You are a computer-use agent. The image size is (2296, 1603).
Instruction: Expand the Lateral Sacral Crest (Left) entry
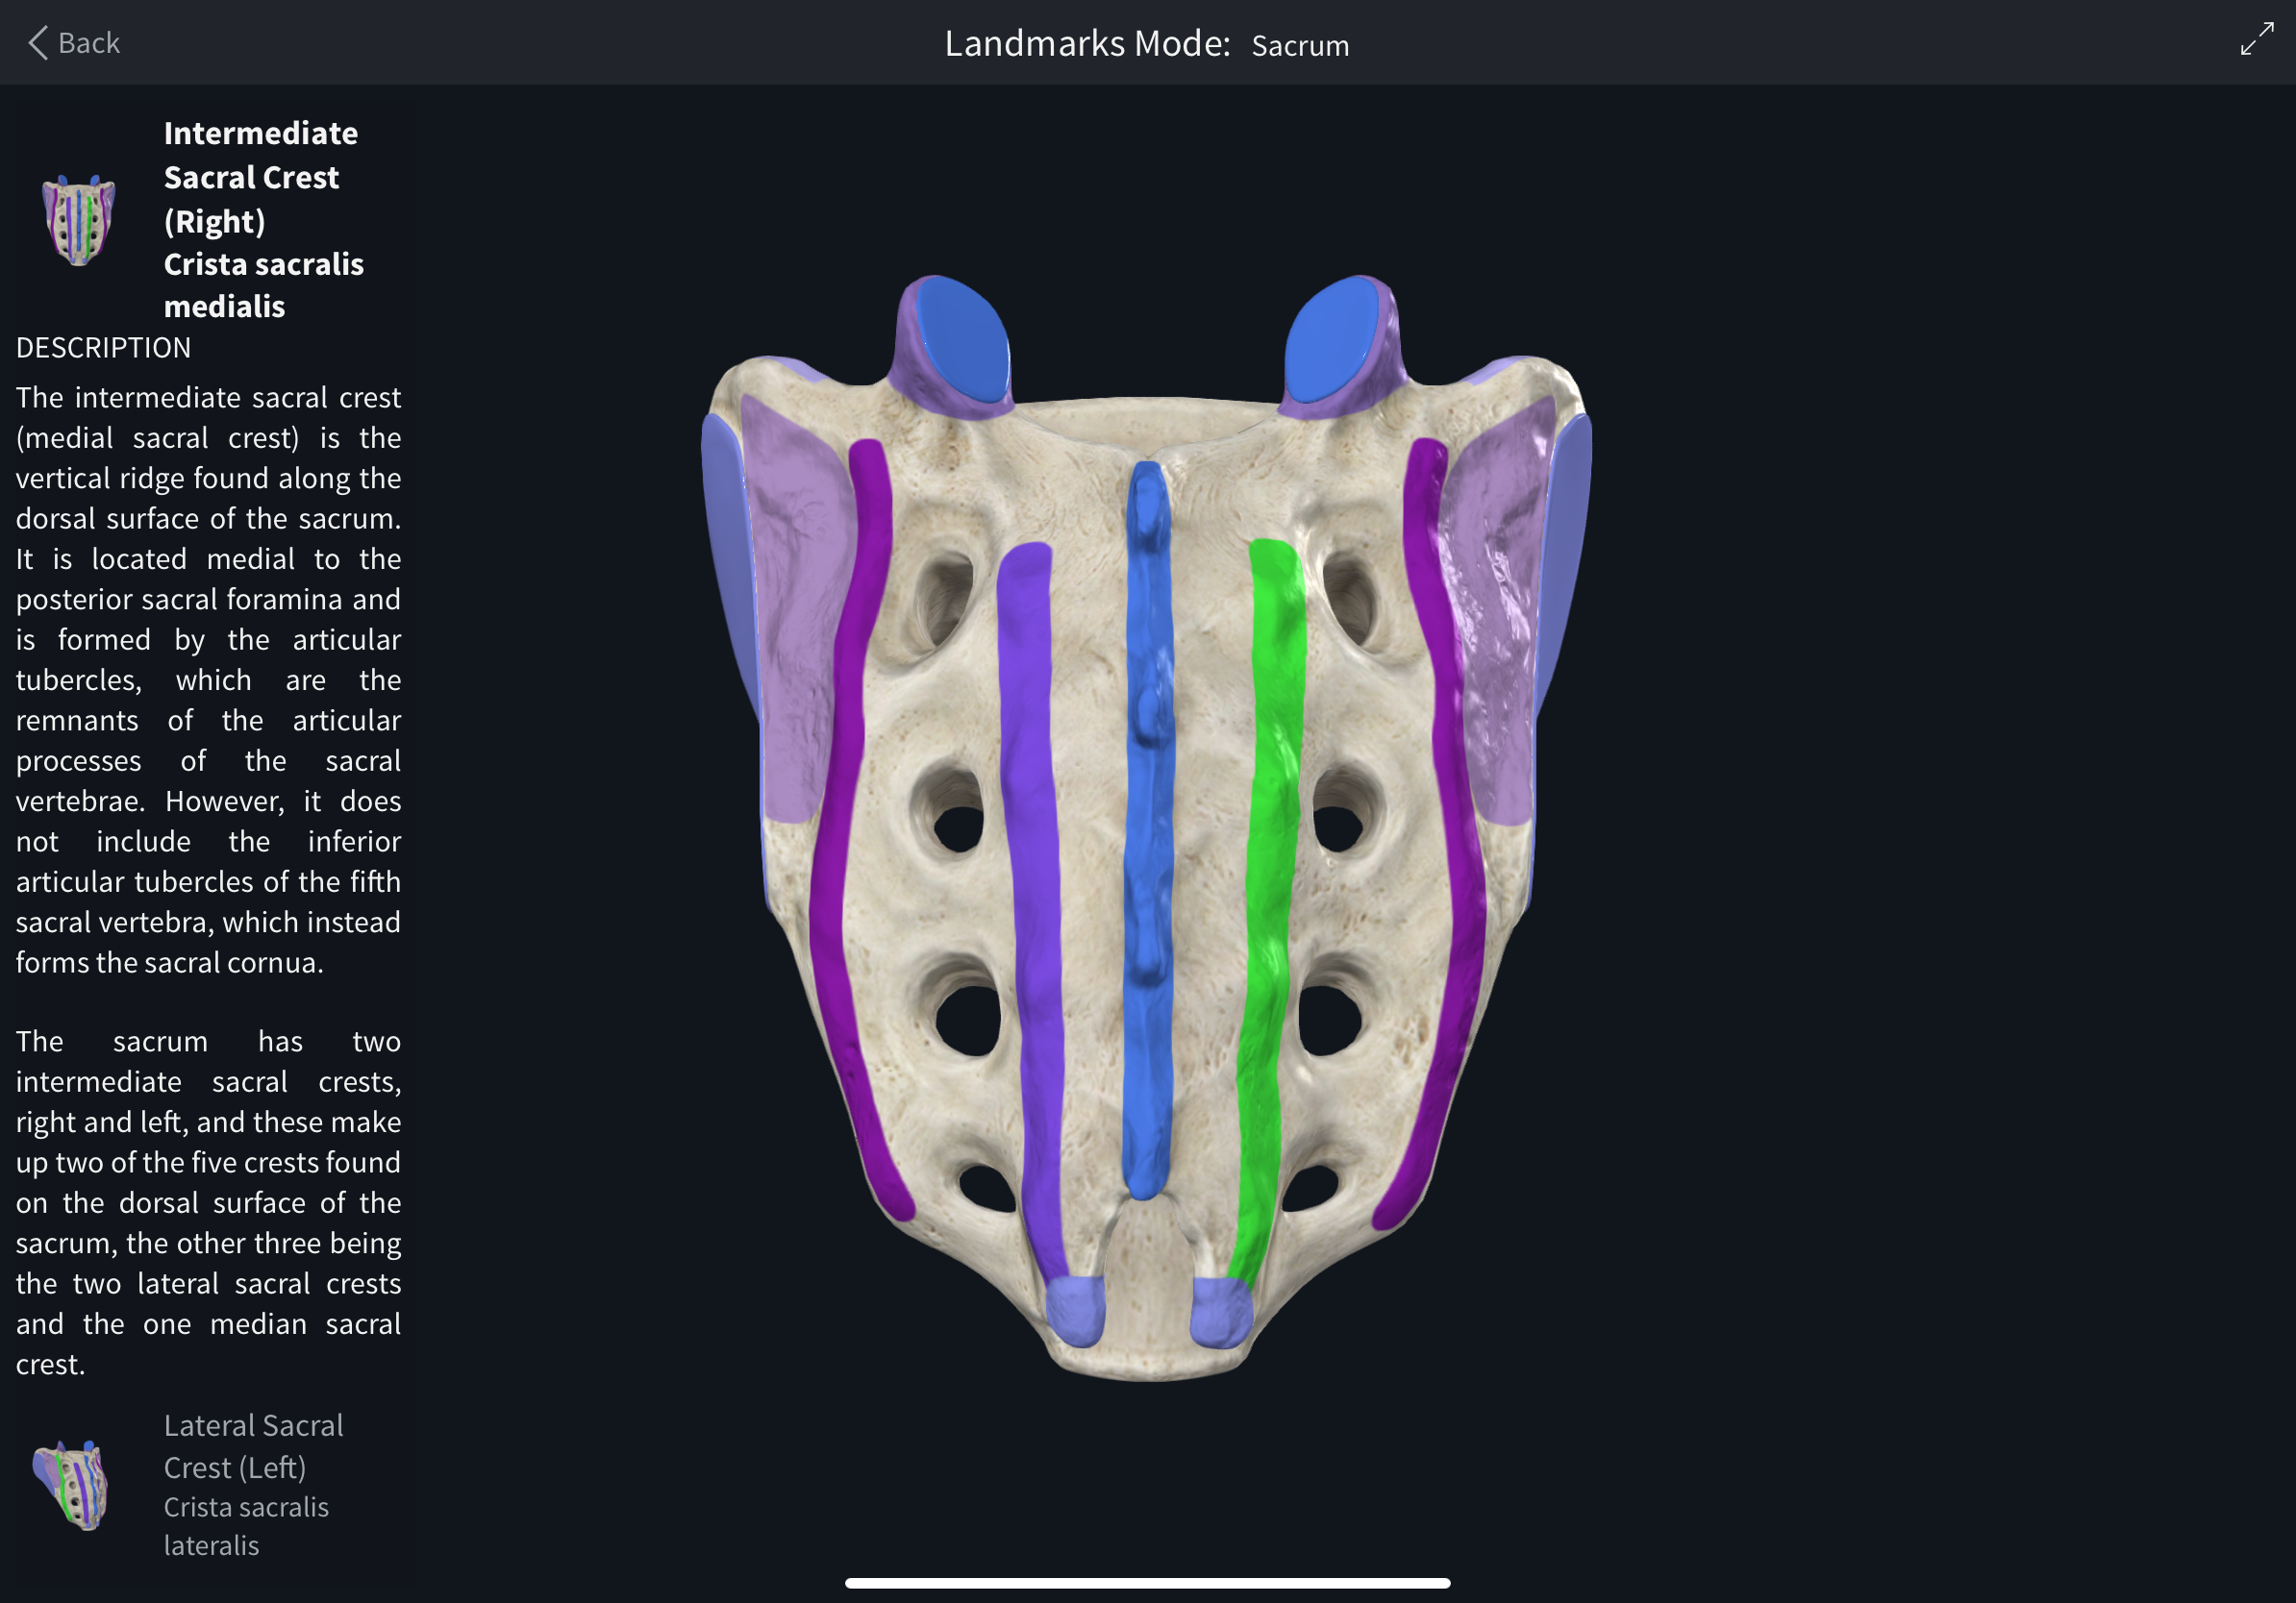coord(255,1446)
